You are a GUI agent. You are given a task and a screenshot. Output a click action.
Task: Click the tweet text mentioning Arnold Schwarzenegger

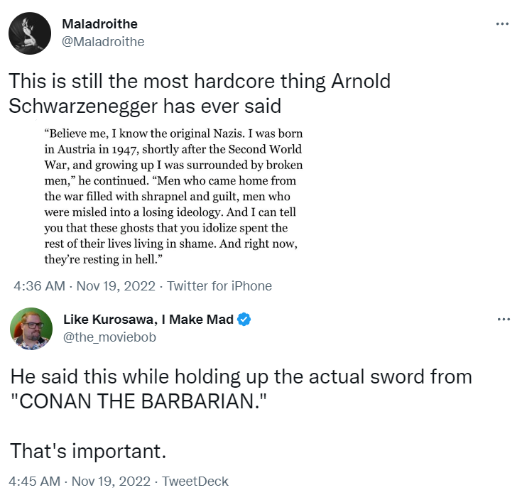[x=200, y=93]
